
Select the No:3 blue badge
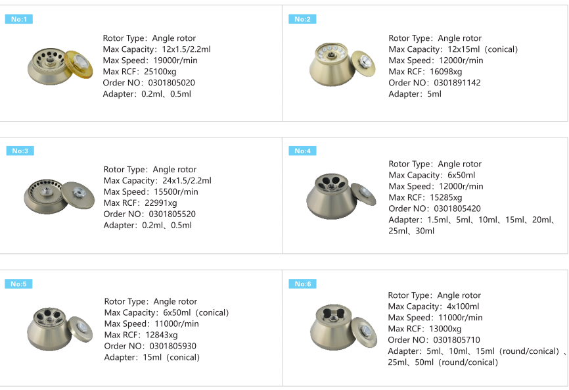(20, 151)
